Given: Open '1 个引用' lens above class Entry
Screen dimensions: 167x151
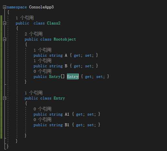Looking at the screenshot, I should click(34, 93).
